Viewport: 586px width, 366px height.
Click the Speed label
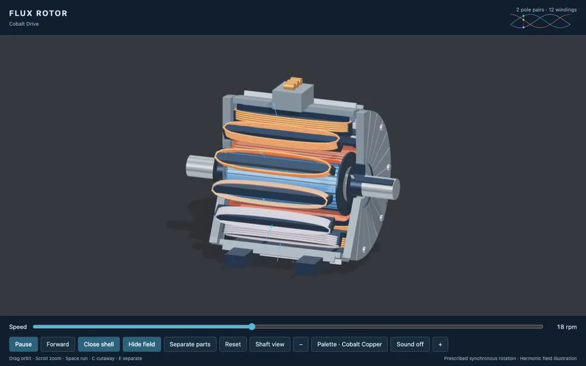18,327
